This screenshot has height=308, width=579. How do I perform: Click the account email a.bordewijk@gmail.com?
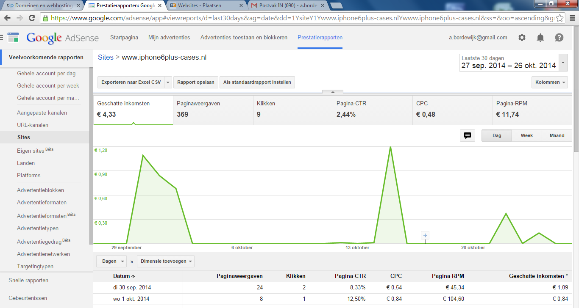(478, 37)
